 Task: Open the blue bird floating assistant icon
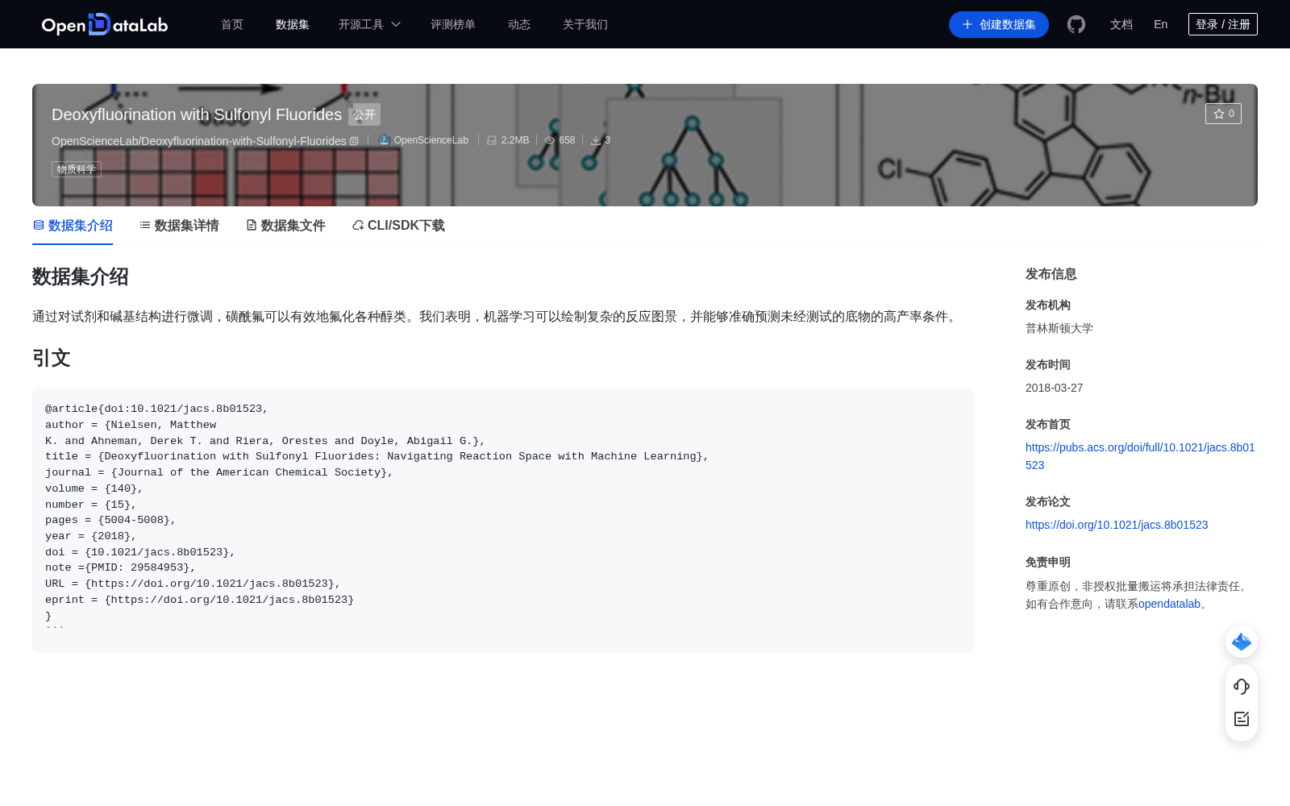click(x=1242, y=642)
